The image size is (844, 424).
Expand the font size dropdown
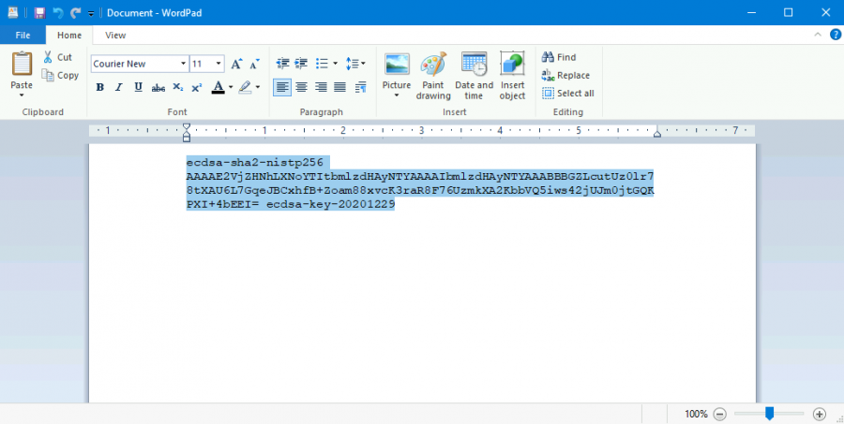219,64
